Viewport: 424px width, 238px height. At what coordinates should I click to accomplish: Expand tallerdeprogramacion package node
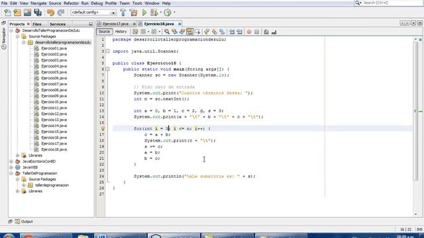[x=24, y=185]
